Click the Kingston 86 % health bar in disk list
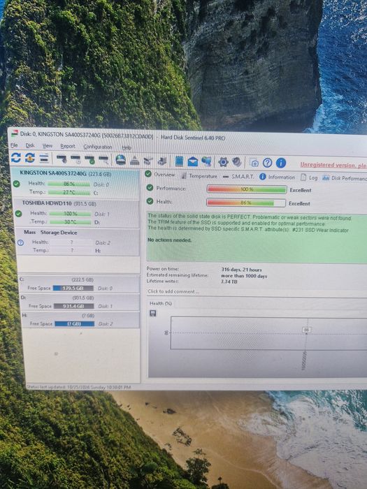The height and width of the screenshot is (489, 367). pos(69,184)
